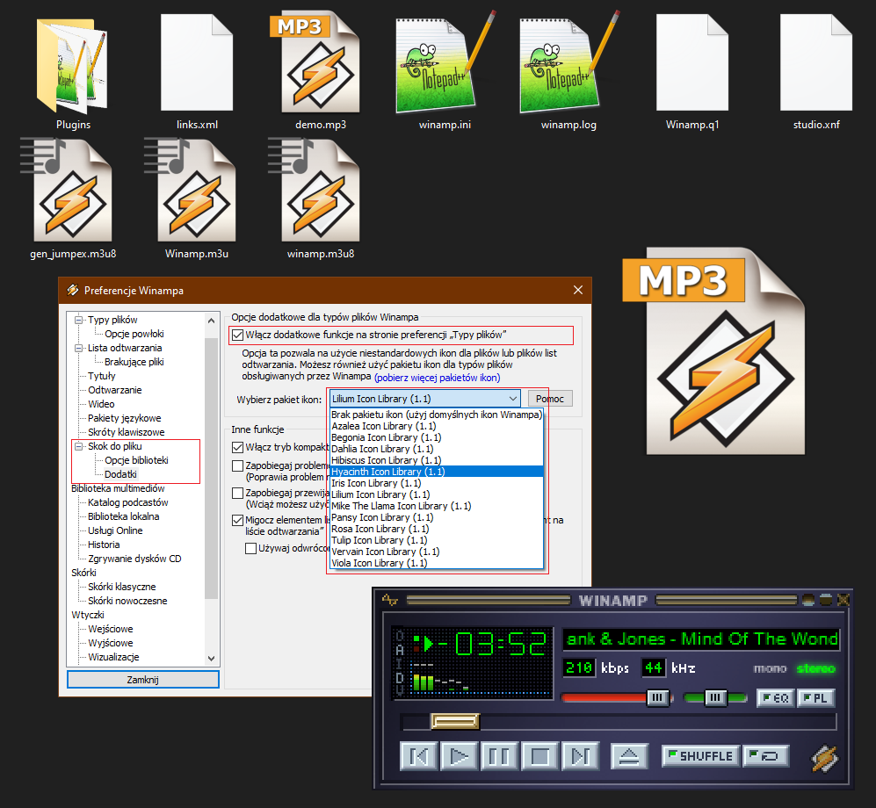Choose Azalea Icon Library from list
The height and width of the screenshot is (808, 876).
tap(437, 426)
